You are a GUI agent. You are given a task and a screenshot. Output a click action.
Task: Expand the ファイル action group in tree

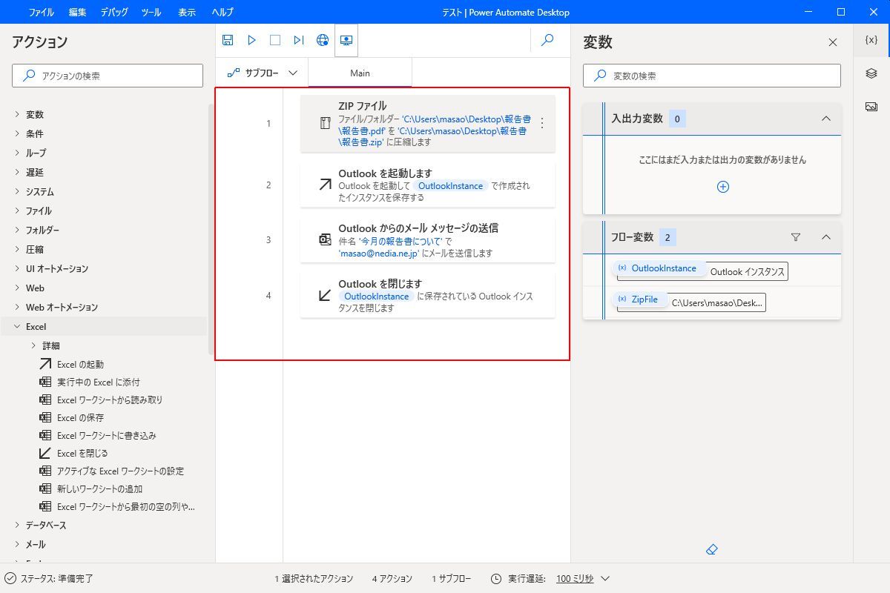17,211
